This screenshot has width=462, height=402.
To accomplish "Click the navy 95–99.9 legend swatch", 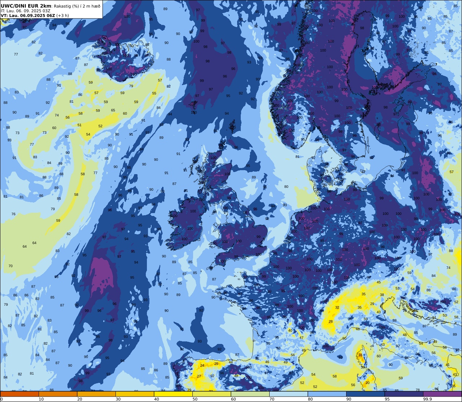I will [404, 394].
